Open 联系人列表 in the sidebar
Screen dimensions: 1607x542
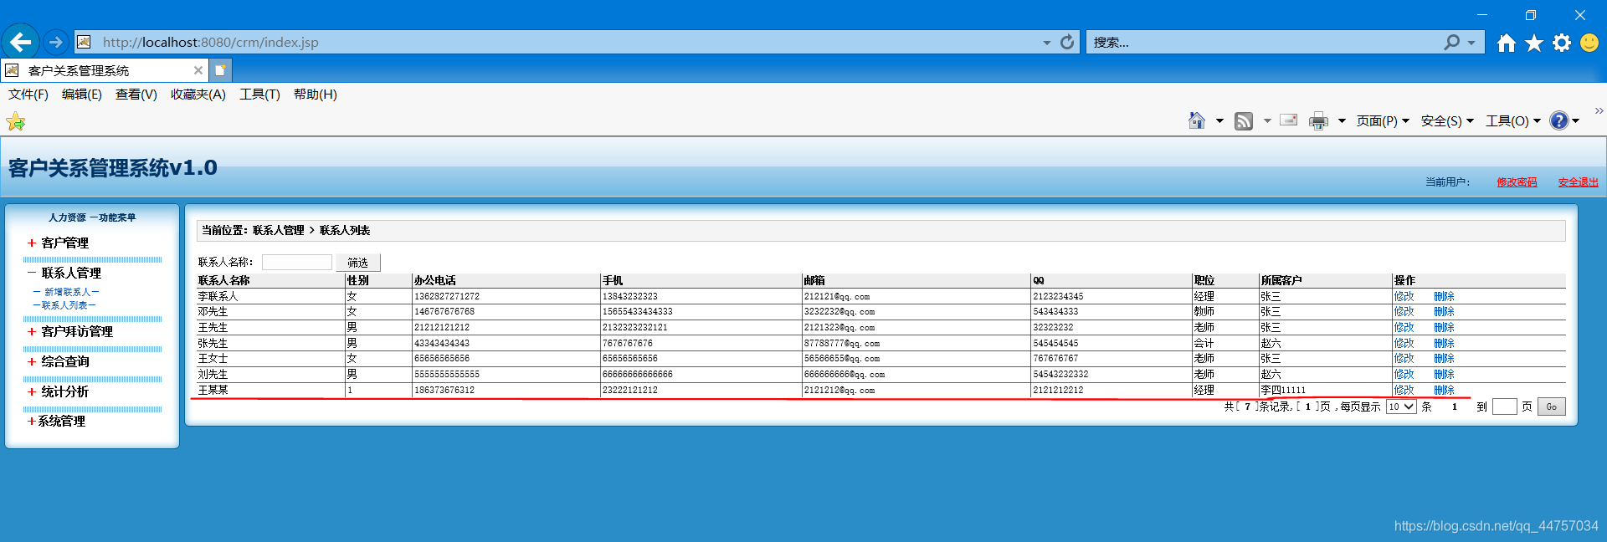(64, 305)
